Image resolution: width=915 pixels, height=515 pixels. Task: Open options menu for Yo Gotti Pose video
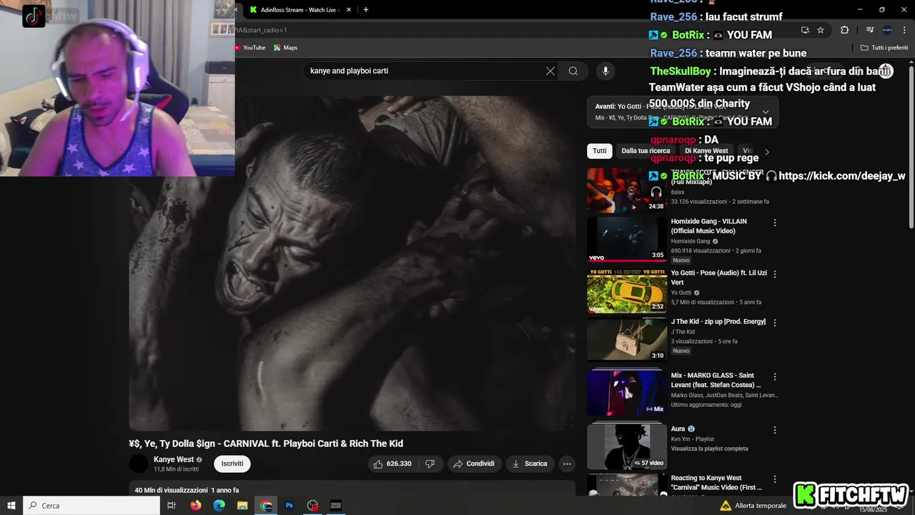pos(774,274)
